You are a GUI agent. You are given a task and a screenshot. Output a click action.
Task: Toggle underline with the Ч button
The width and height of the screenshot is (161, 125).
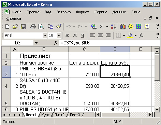point(83,36)
